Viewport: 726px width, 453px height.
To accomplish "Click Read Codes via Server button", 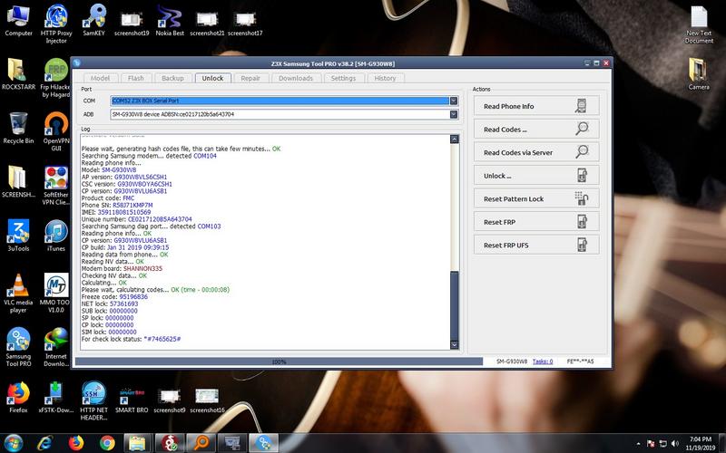I will pos(536,152).
